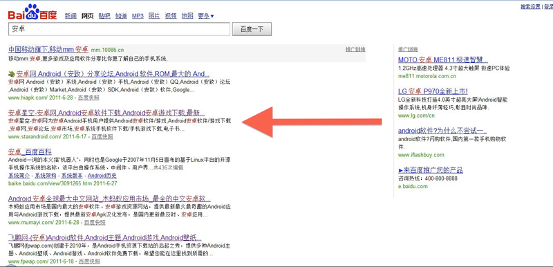Click the green icon beside the hiapk result
553x267 pixels.
coord(11,74)
